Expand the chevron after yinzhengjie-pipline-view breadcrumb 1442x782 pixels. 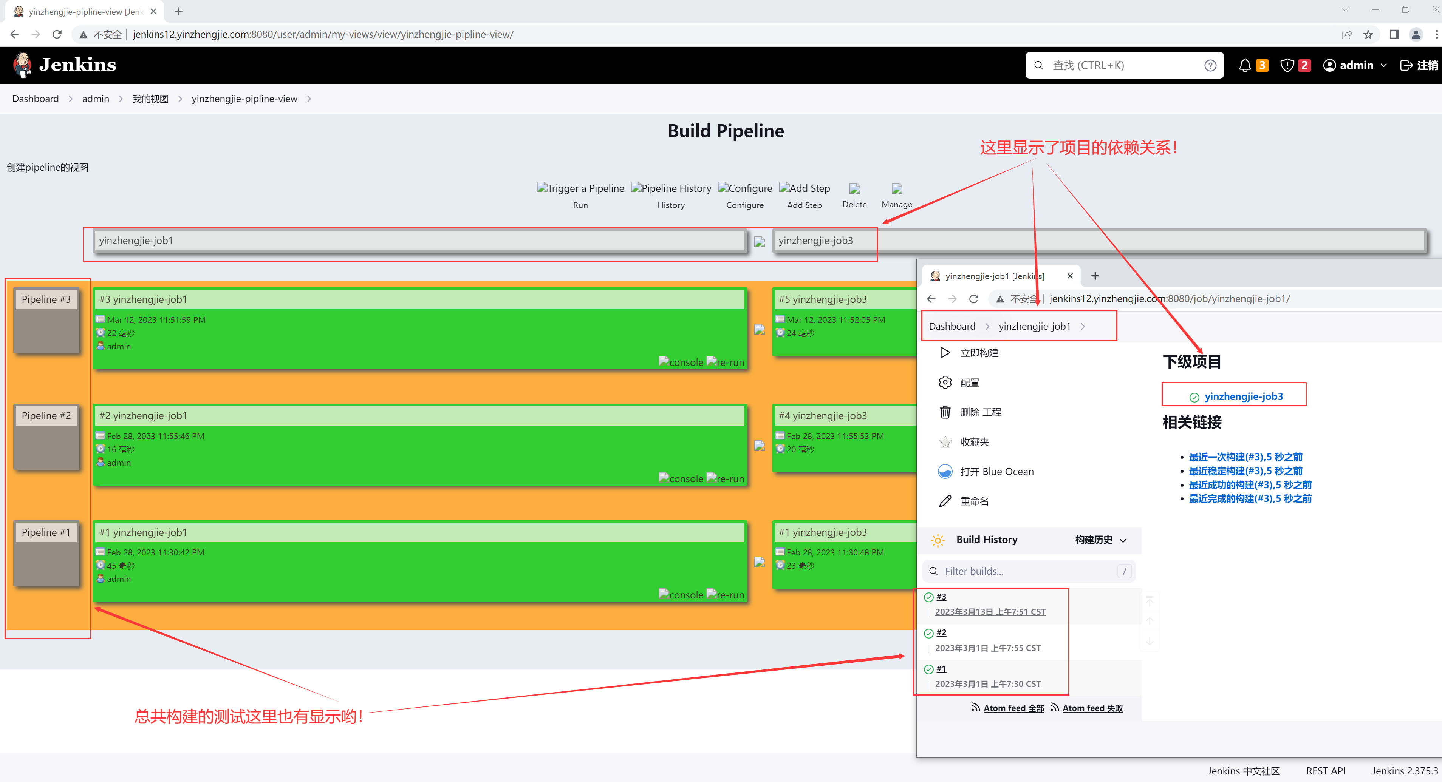coord(308,99)
